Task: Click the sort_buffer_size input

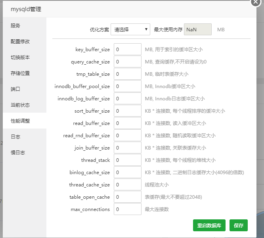Action: [128, 111]
